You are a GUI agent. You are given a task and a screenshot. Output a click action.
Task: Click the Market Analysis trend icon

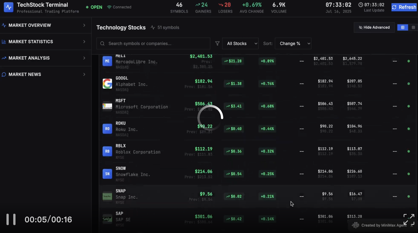point(4,58)
